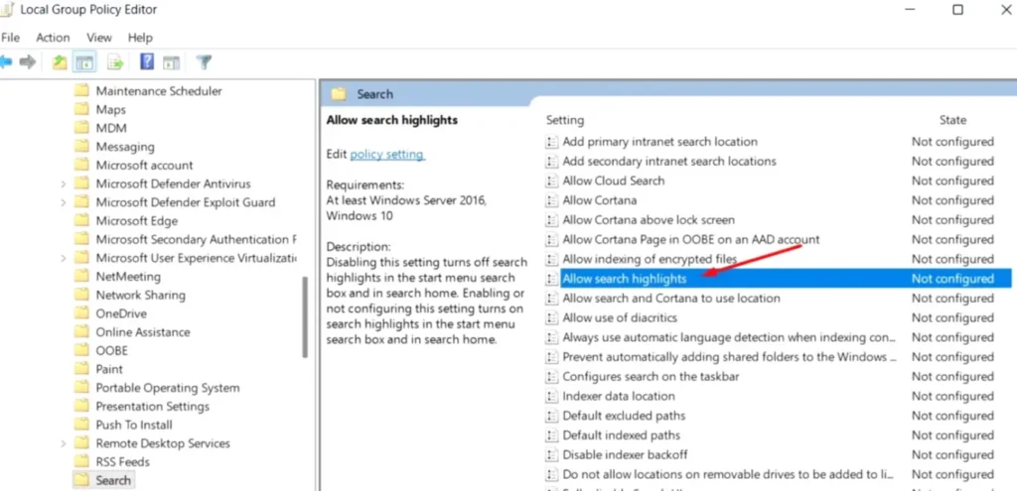
Task: Open the View menu
Action: click(x=99, y=38)
